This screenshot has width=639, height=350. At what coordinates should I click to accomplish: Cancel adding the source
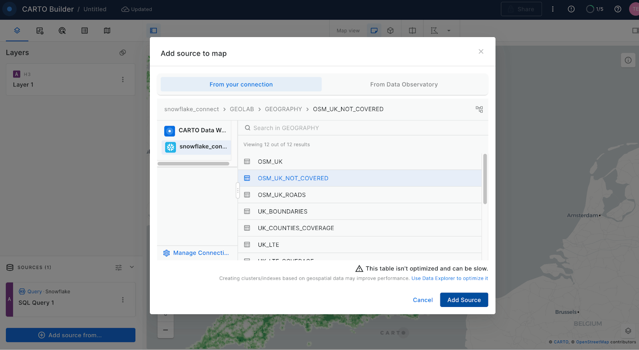423,300
